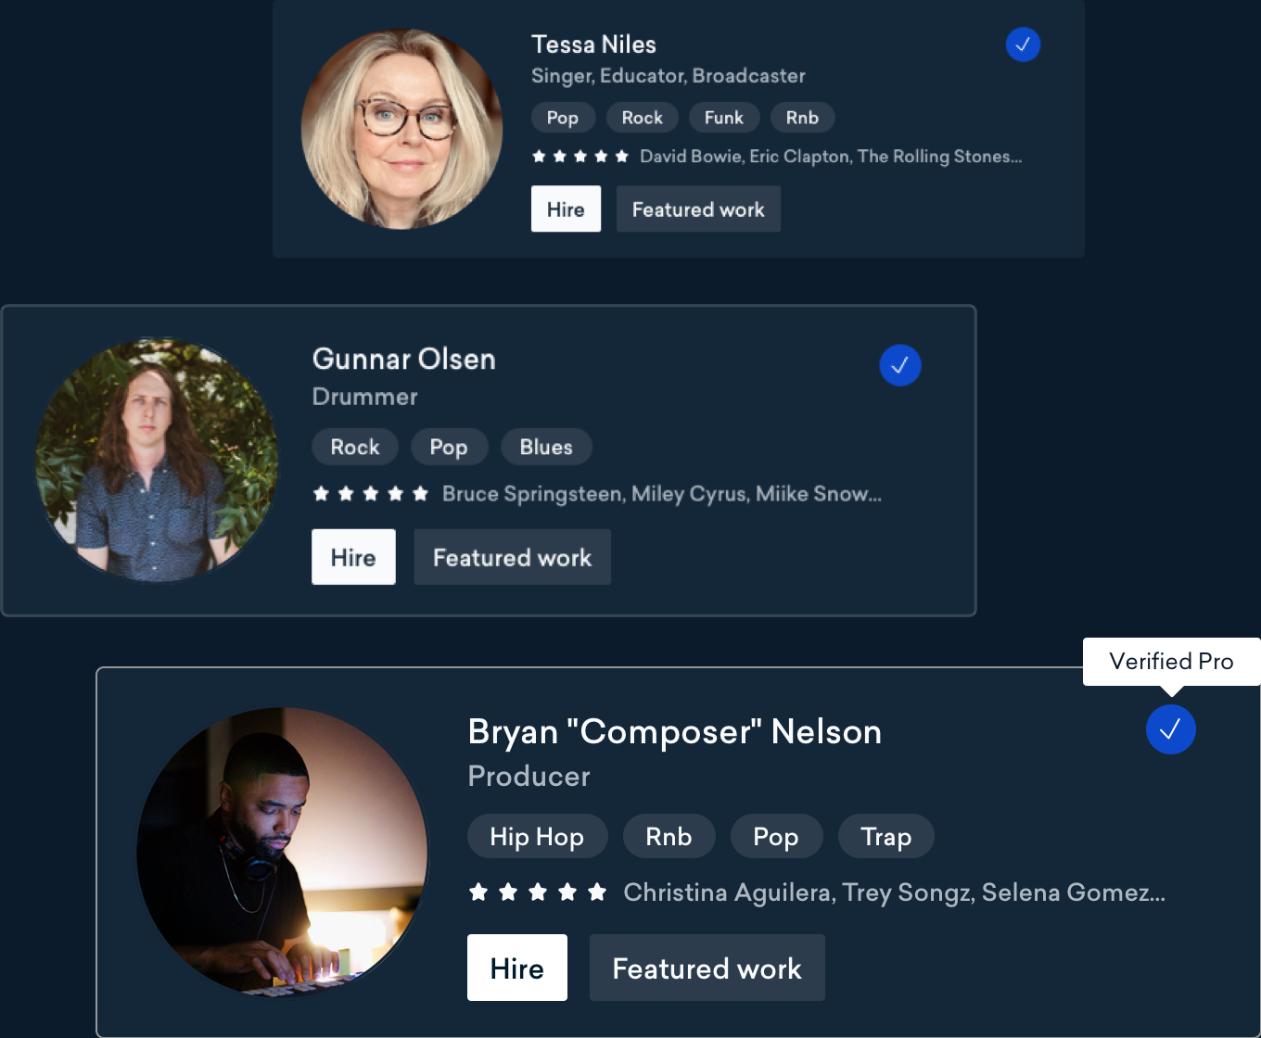Image resolution: width=1261 pixels, height=1038 pixels.
Task: Click the Trap genre tag
Action: [885, 837]
